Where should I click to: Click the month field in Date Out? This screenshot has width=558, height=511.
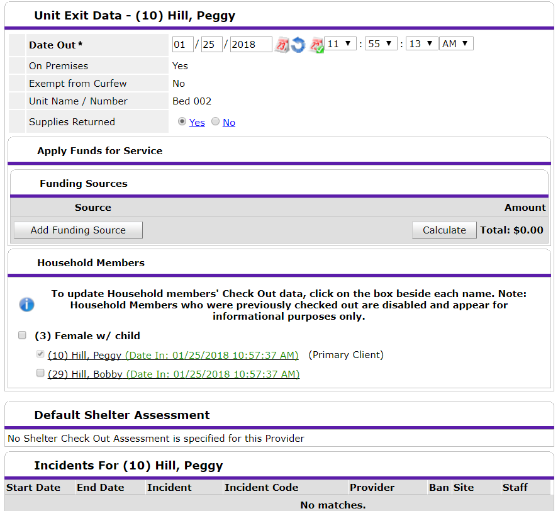pos(183,45)
